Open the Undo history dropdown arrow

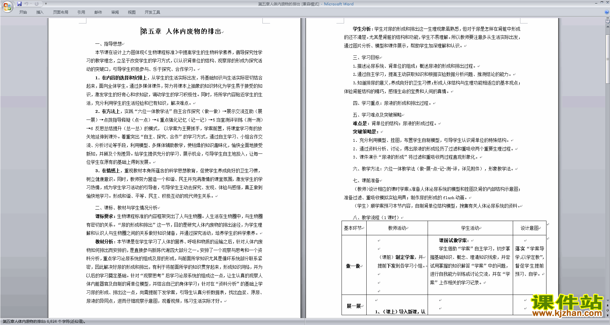click(31, 4)
